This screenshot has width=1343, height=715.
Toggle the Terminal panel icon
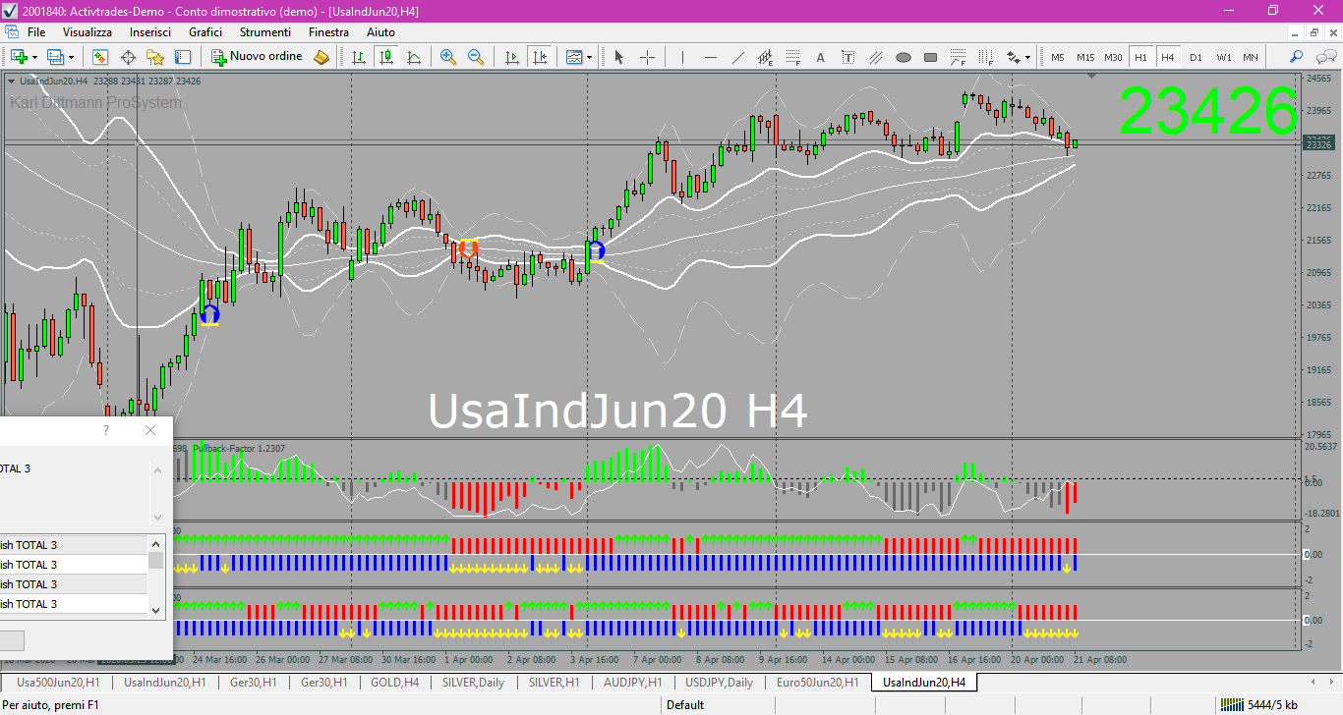[x=183, y=57]
